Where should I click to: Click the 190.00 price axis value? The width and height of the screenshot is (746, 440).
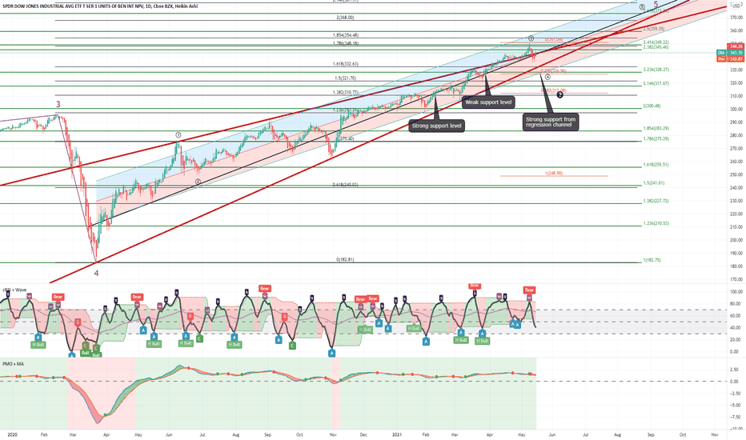[x=736, y=253]
